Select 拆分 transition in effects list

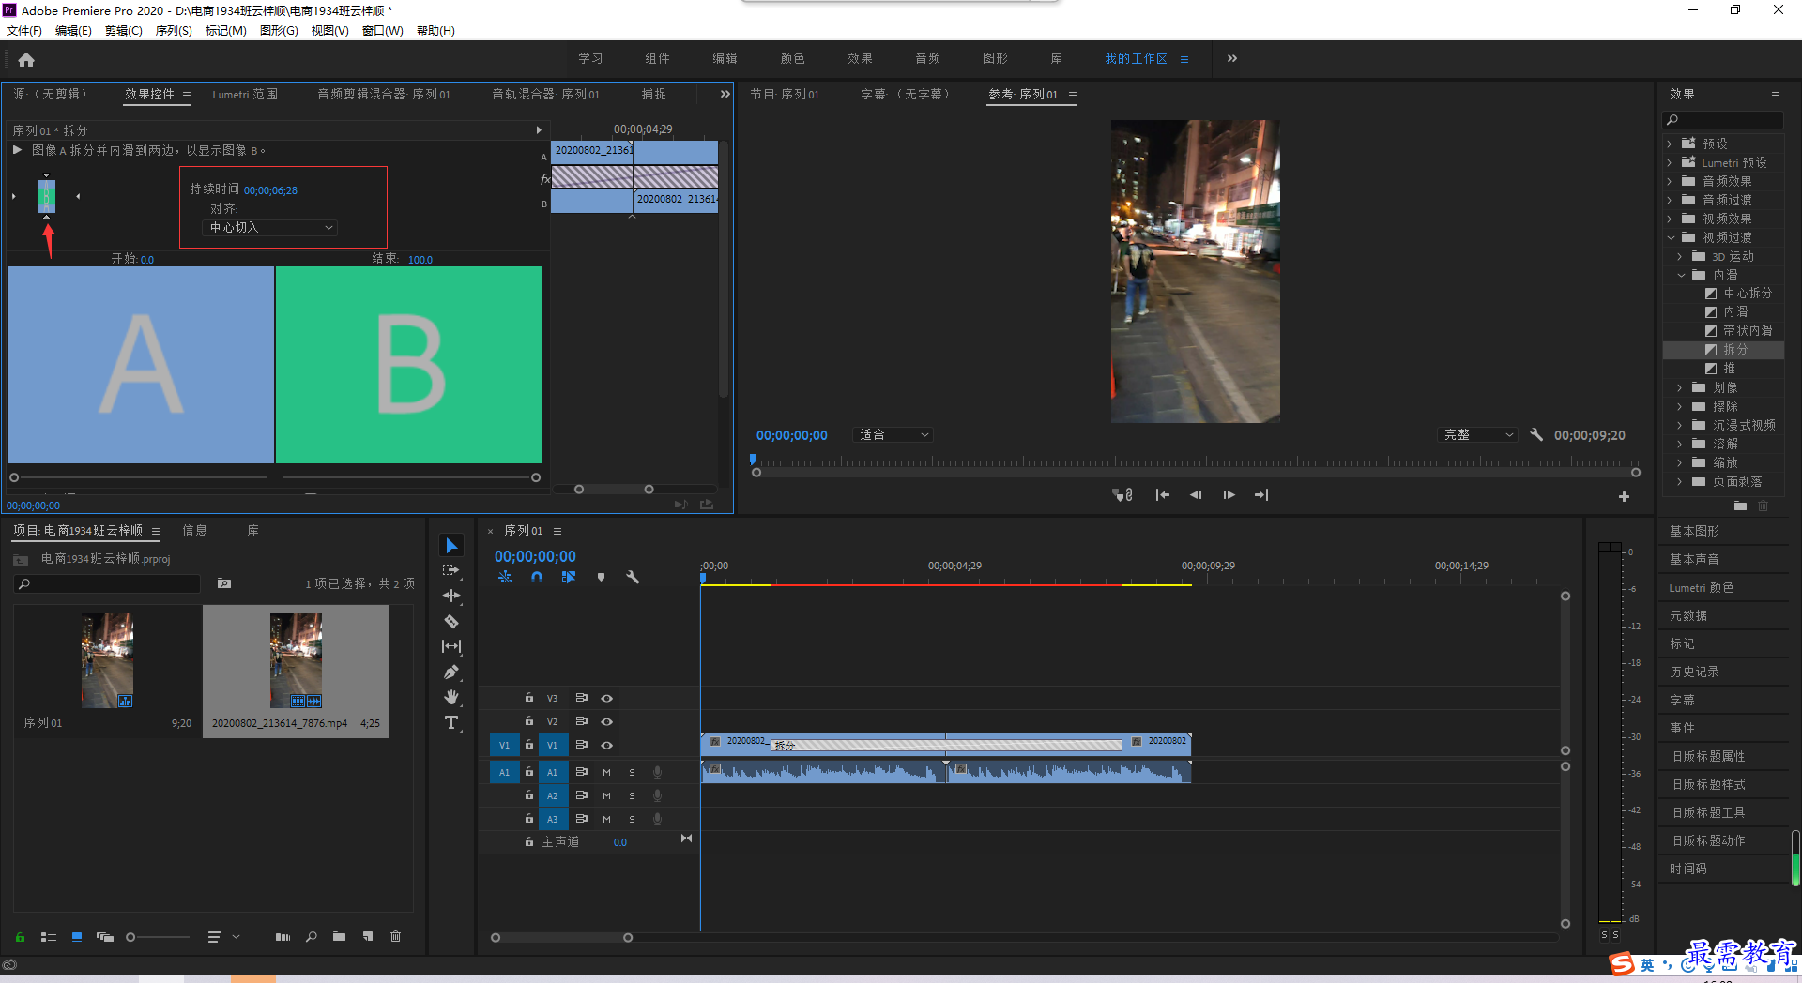1735,349
